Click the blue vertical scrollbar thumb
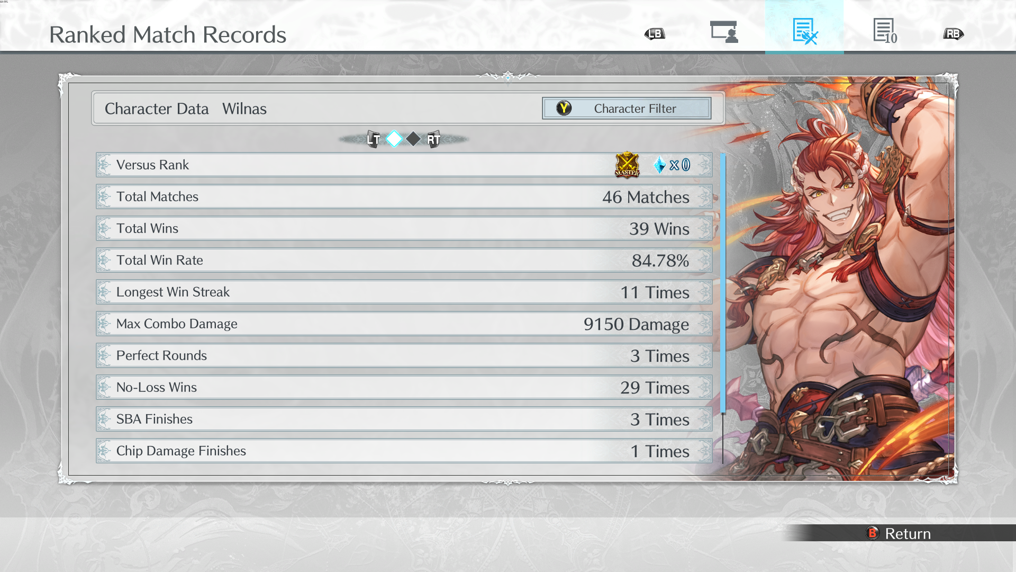Image resolution: width=1016 pixels, height=572 pixels. 723,283
